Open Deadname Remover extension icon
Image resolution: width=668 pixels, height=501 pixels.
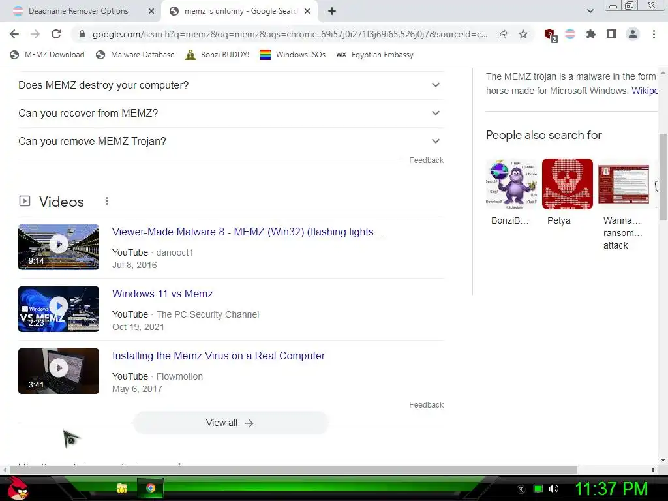[x=570, y=34]
